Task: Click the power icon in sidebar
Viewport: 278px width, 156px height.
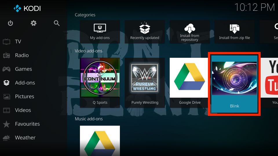Action: (x=10, y=23)
